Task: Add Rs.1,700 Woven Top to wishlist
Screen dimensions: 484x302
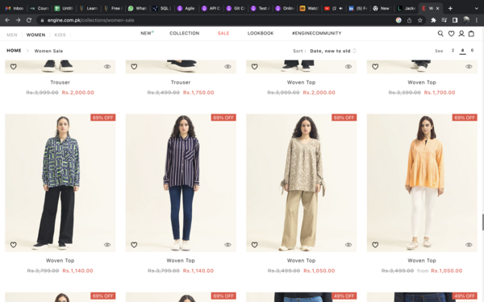Action: pos(375,66)
